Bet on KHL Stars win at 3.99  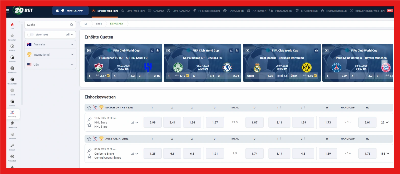[152, 122]
